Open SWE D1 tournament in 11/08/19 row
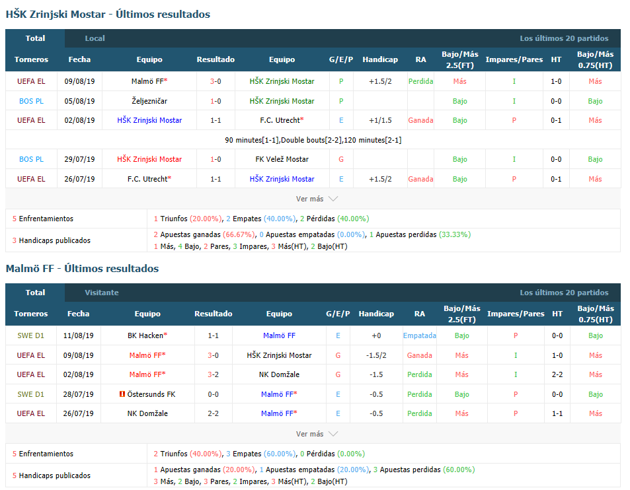630x490 pixels. [30, 335]
